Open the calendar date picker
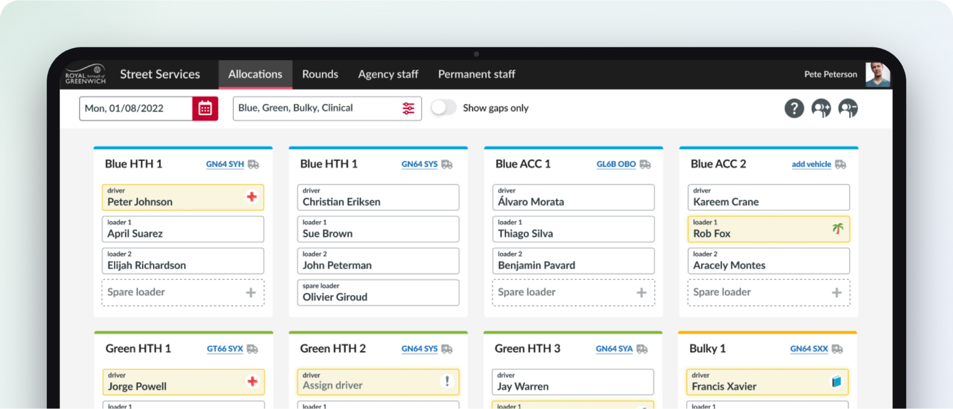Screen dimensions: 953x409 tap(205, 109)
